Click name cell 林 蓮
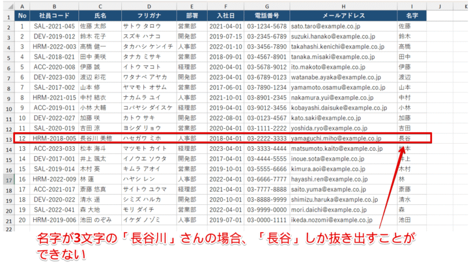471x268 pixels. tap(100, 179)
